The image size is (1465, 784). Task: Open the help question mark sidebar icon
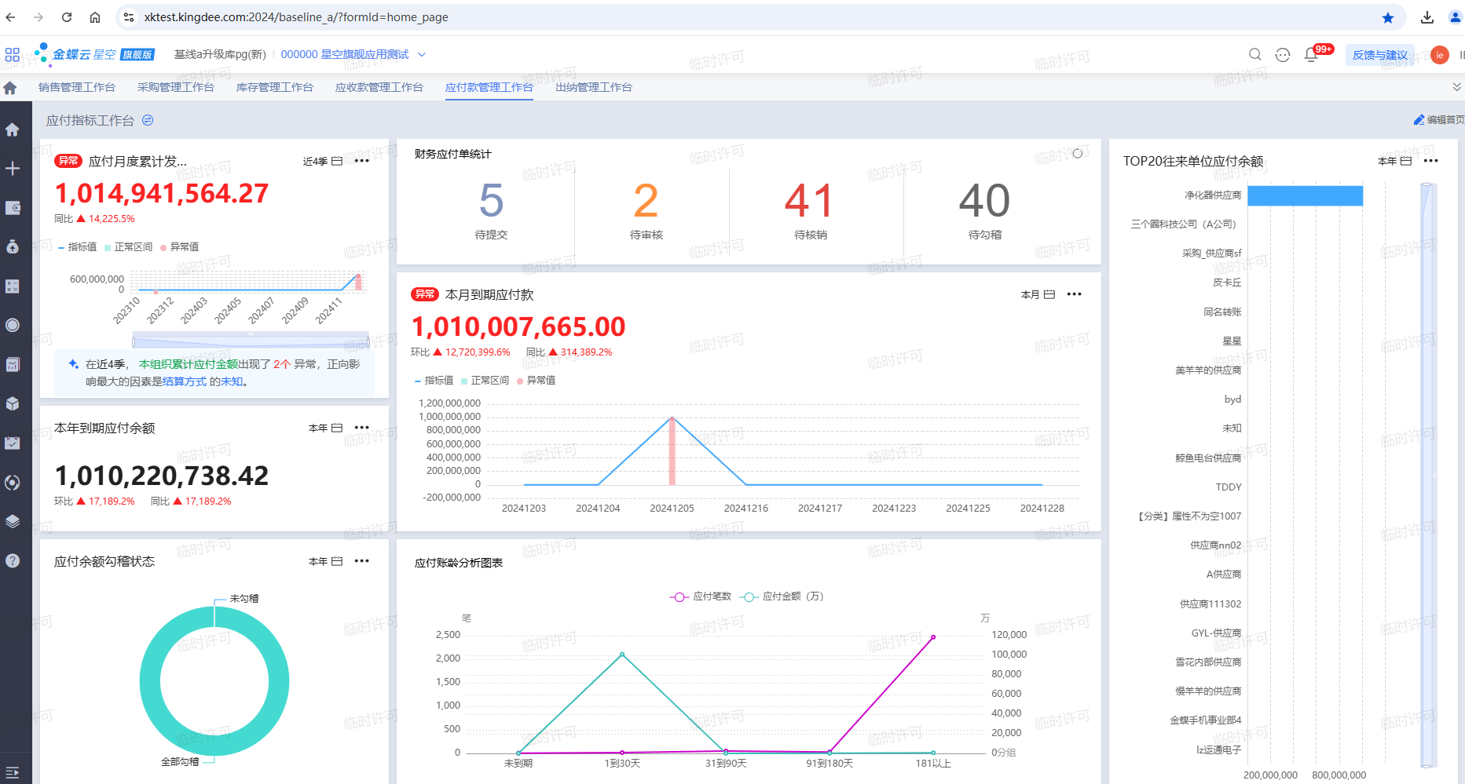[13, 560]
